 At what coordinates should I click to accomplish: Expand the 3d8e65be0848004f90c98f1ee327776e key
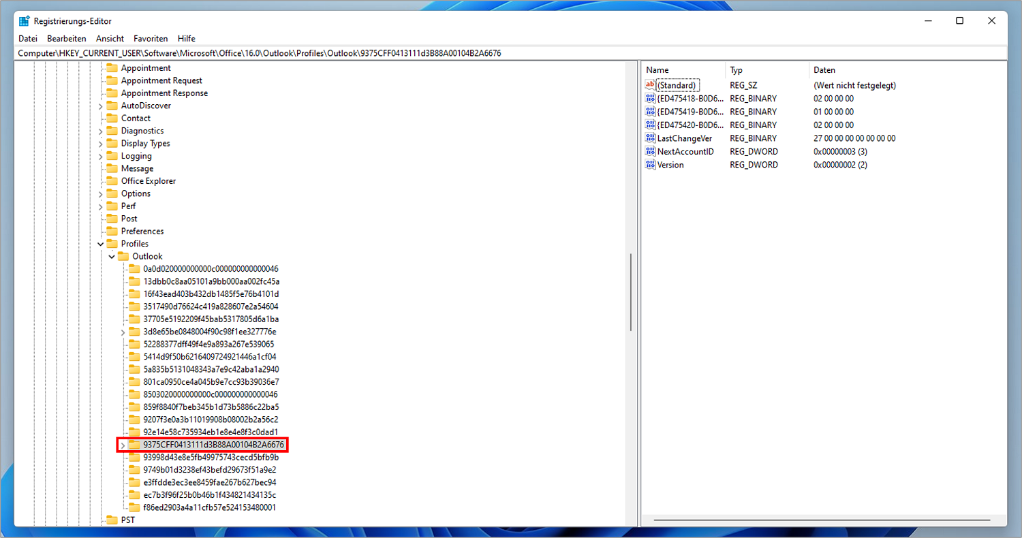coord(123,332)
